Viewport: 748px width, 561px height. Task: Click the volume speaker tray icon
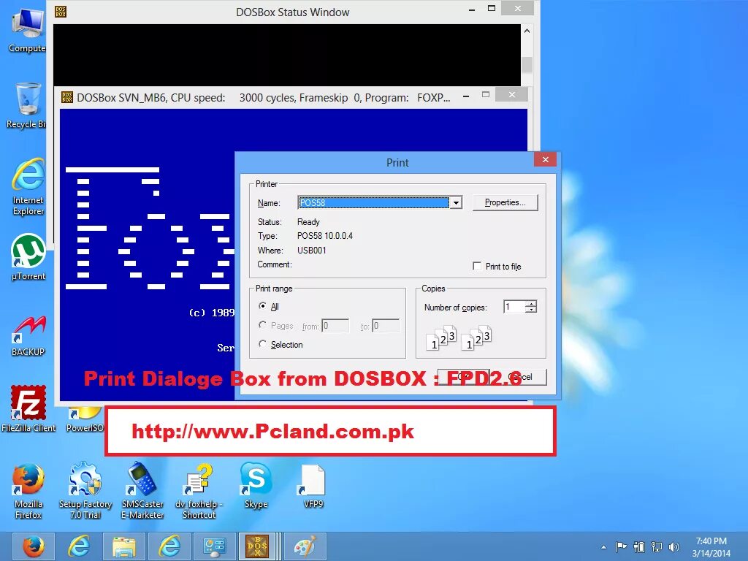pyautogui.click(x=674, y=546)
